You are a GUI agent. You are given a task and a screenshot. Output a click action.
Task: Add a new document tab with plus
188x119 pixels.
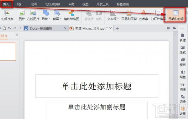117,28
